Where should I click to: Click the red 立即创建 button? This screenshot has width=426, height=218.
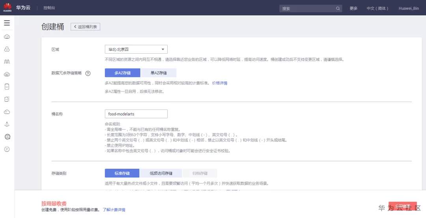(x=403, y=206)
